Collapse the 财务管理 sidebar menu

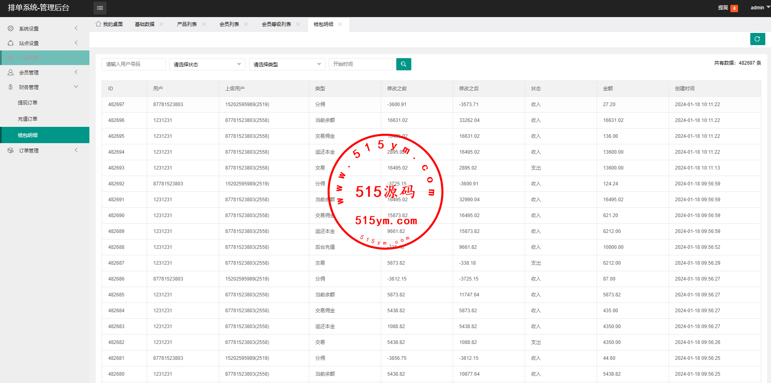point(76,87)
